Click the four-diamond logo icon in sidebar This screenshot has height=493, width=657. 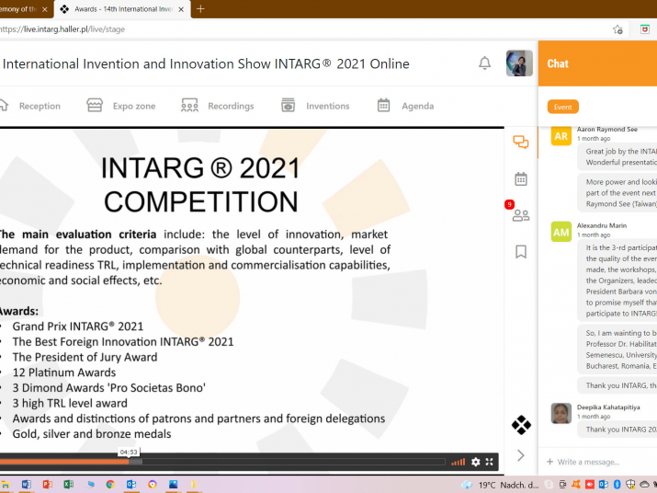click(521, 425)
